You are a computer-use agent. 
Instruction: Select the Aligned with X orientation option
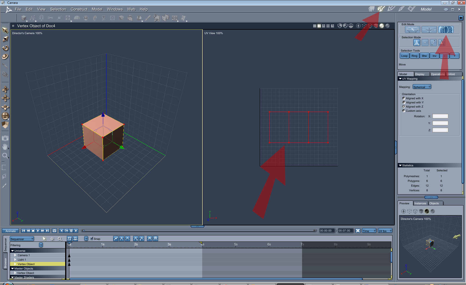pyautogui.click(x=404, y=98)
